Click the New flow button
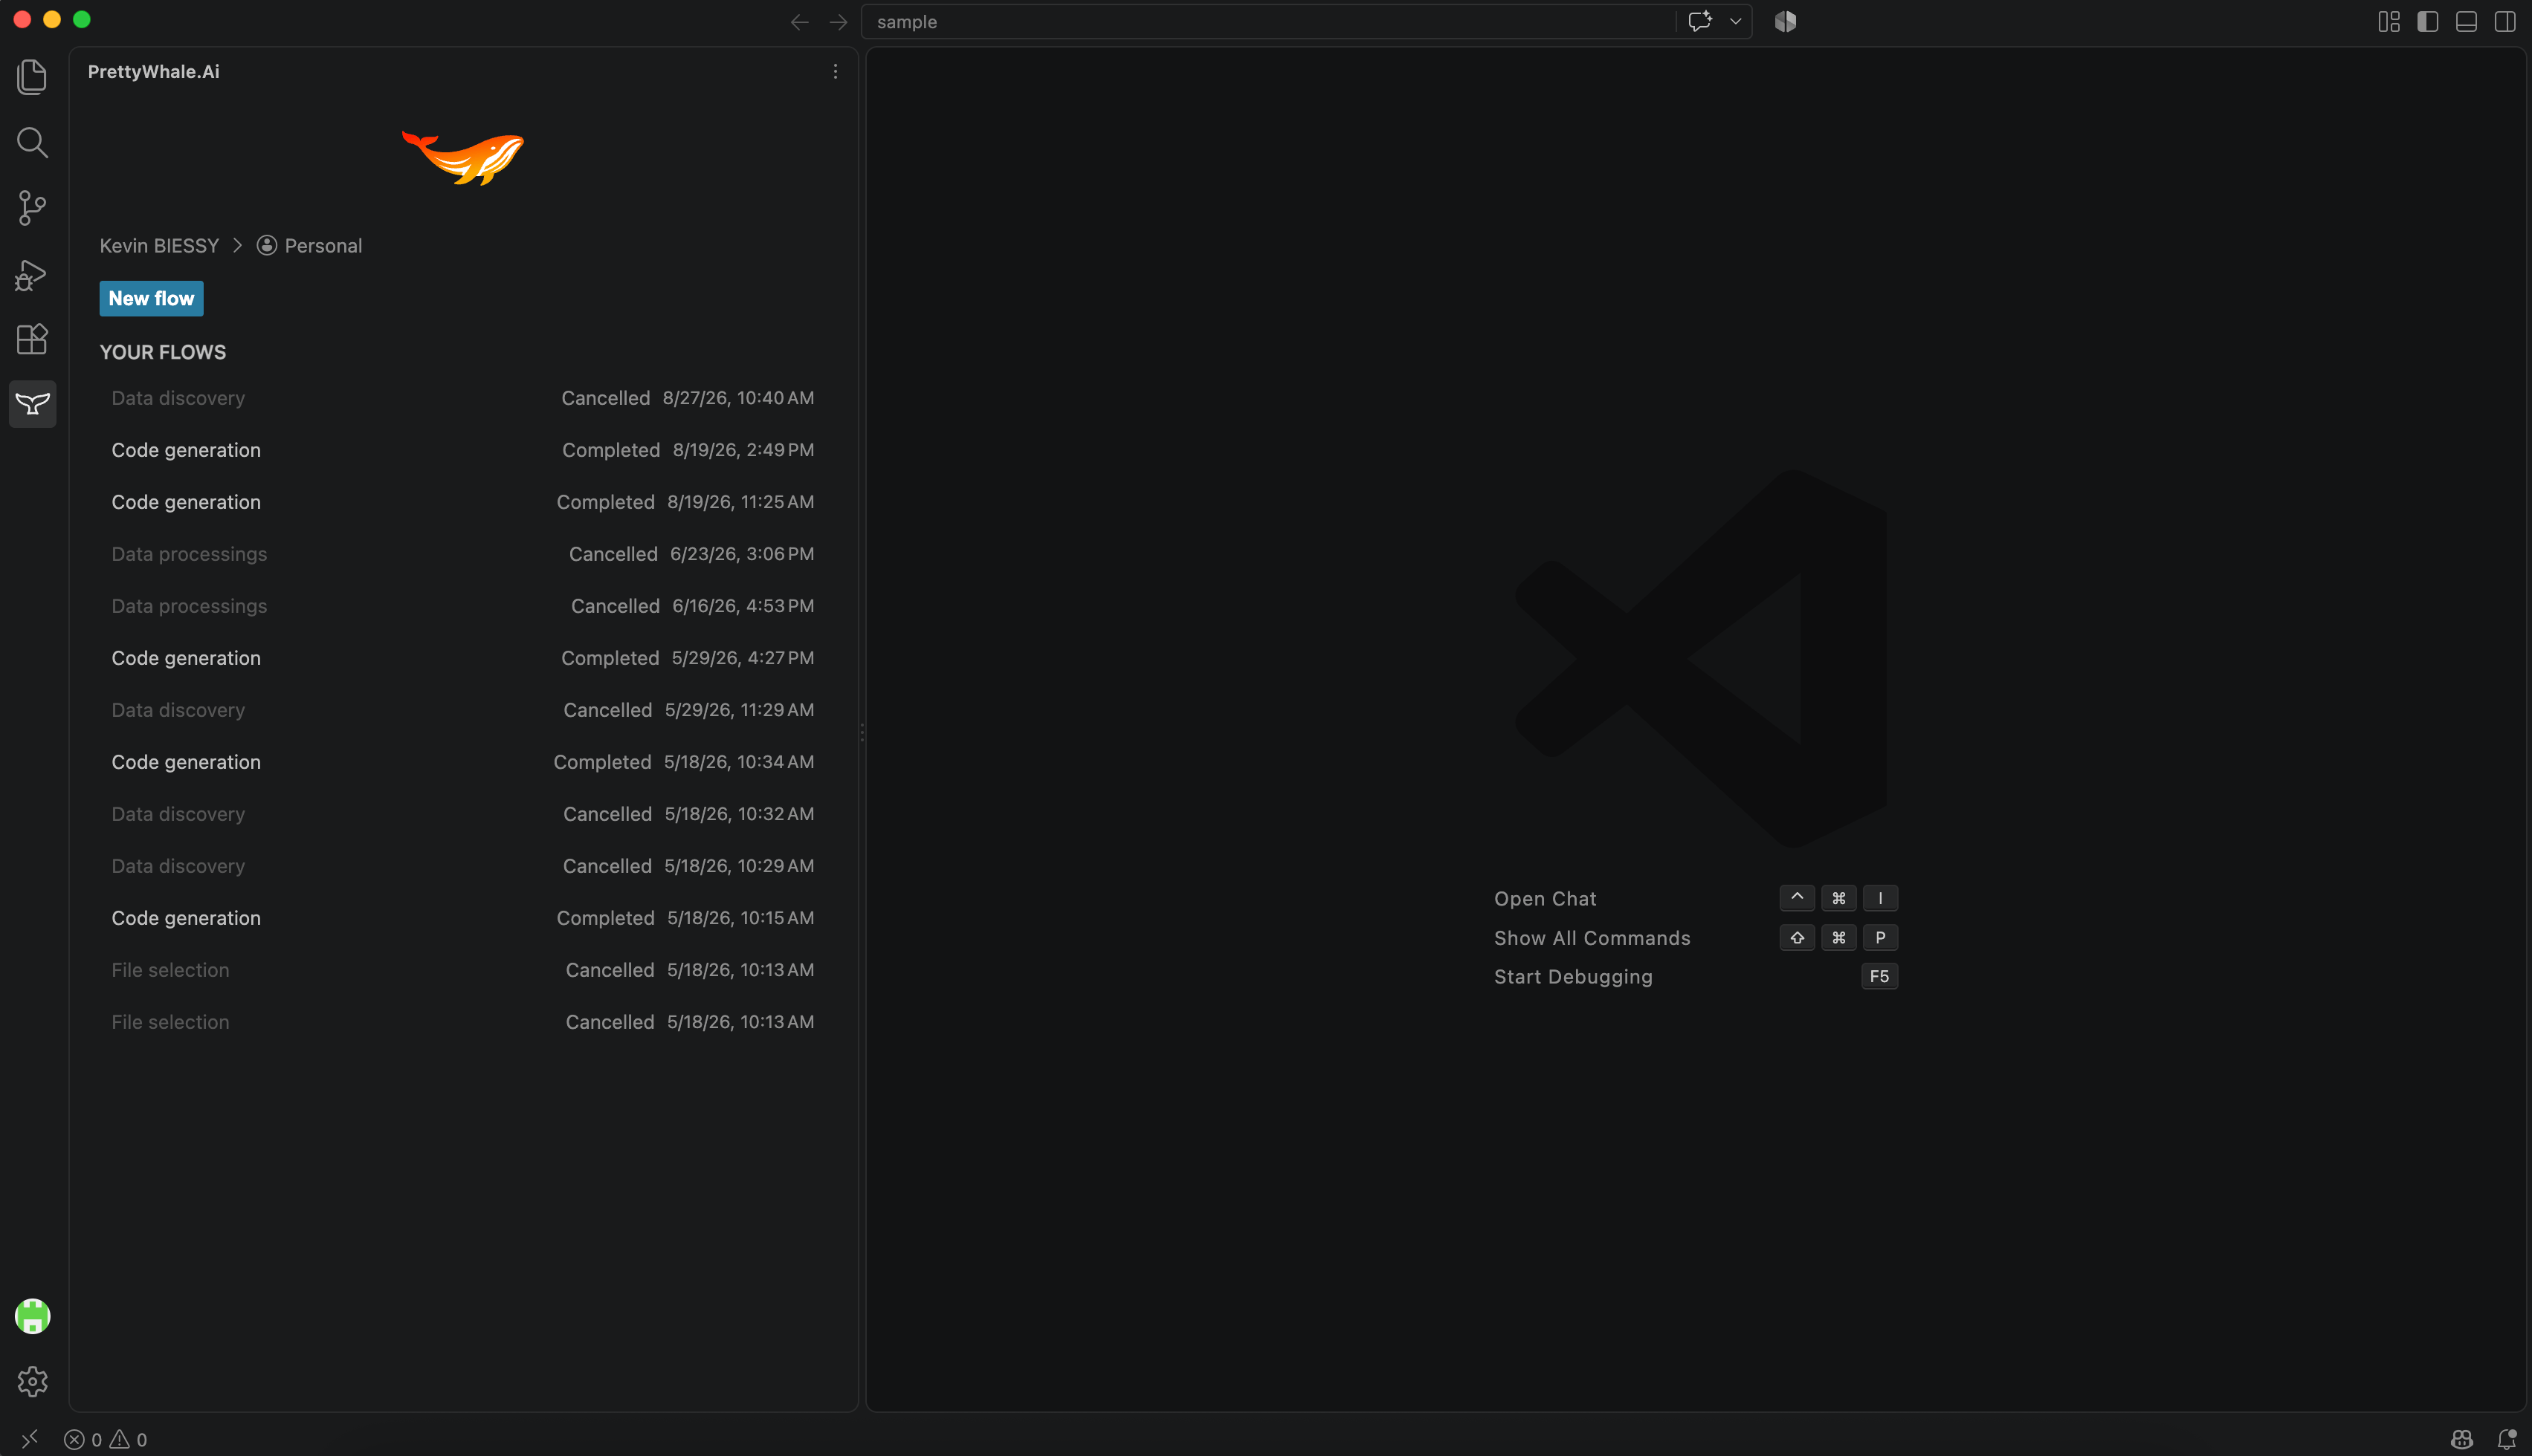This screenshot has width=2532, height=1456. click(151, 299)
